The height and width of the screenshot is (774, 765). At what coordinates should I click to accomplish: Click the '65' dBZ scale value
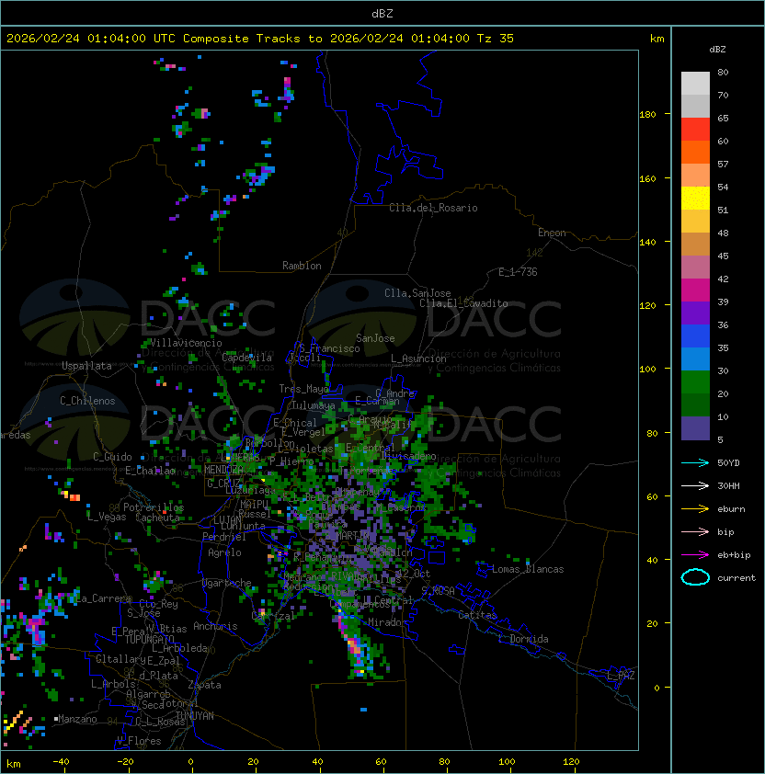click(723, 118)
